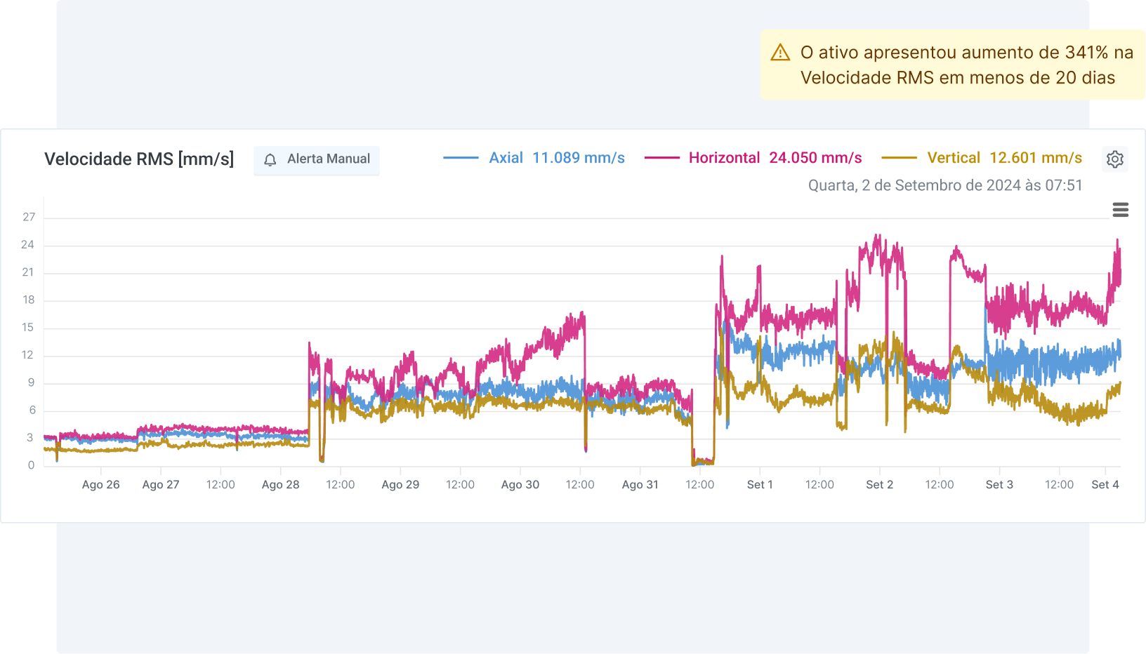Viewport: 1146px width, 654px height.
Task: Toggle the Vertical series legend label
Action: point(953,158)
